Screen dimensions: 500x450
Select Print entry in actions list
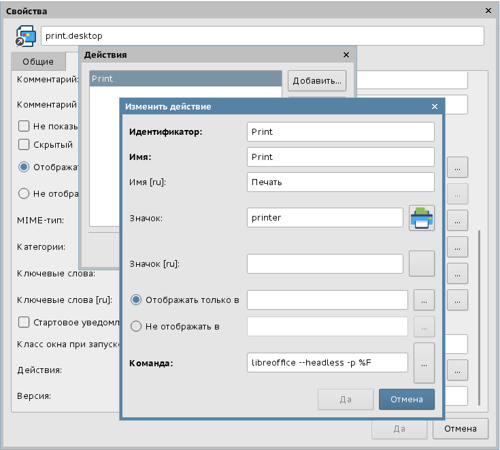point(185,79)
